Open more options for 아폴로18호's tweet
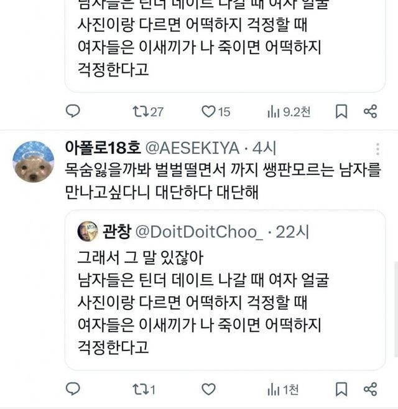This screenshot has height=409, width=398. point(377,149)
